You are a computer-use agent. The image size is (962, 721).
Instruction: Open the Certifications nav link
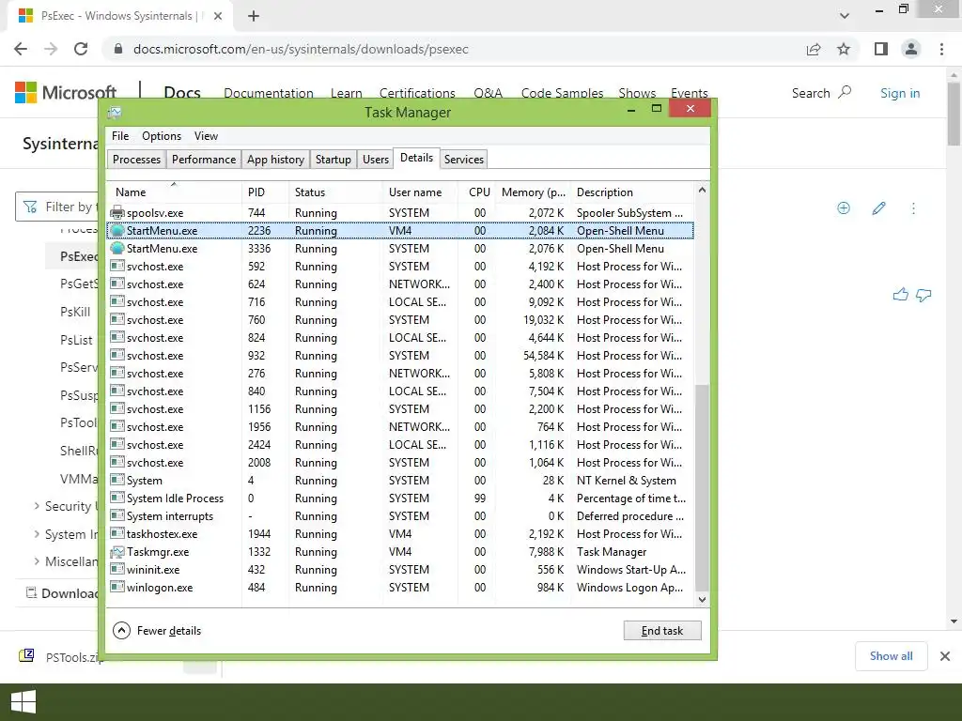(417, 93)
